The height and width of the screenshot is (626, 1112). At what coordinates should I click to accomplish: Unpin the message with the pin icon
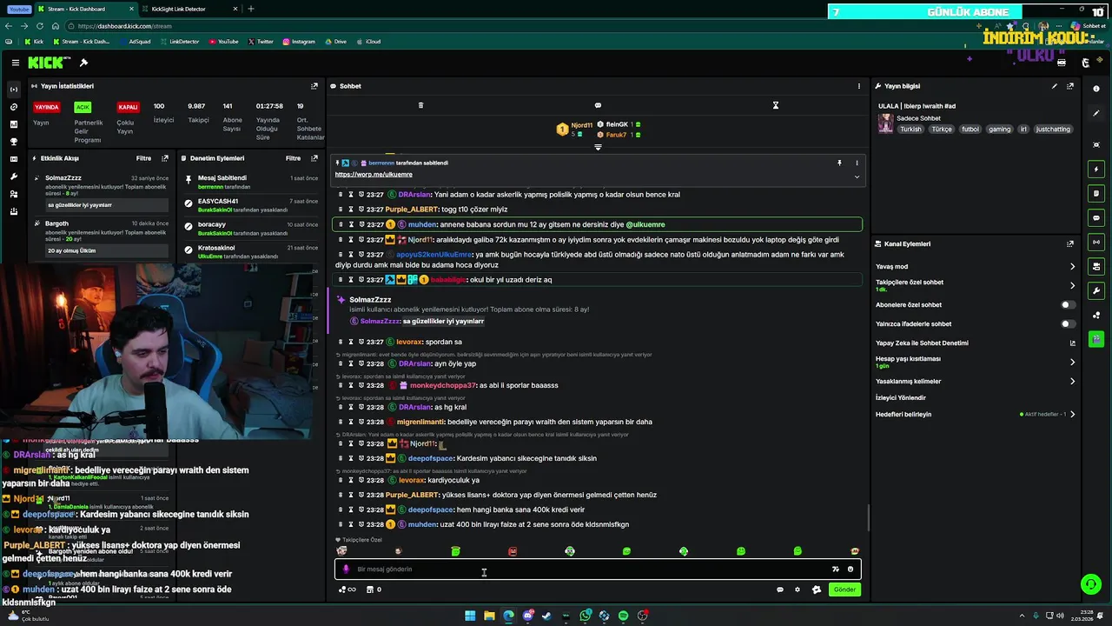839,163
